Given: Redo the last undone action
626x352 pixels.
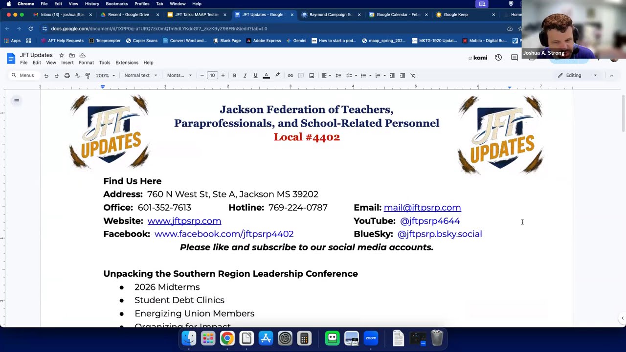Looking at the screenshot, I should (56, 75).
